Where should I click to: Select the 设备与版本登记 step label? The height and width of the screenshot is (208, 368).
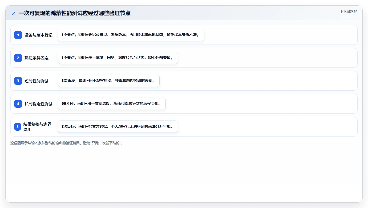coord(38,35)
